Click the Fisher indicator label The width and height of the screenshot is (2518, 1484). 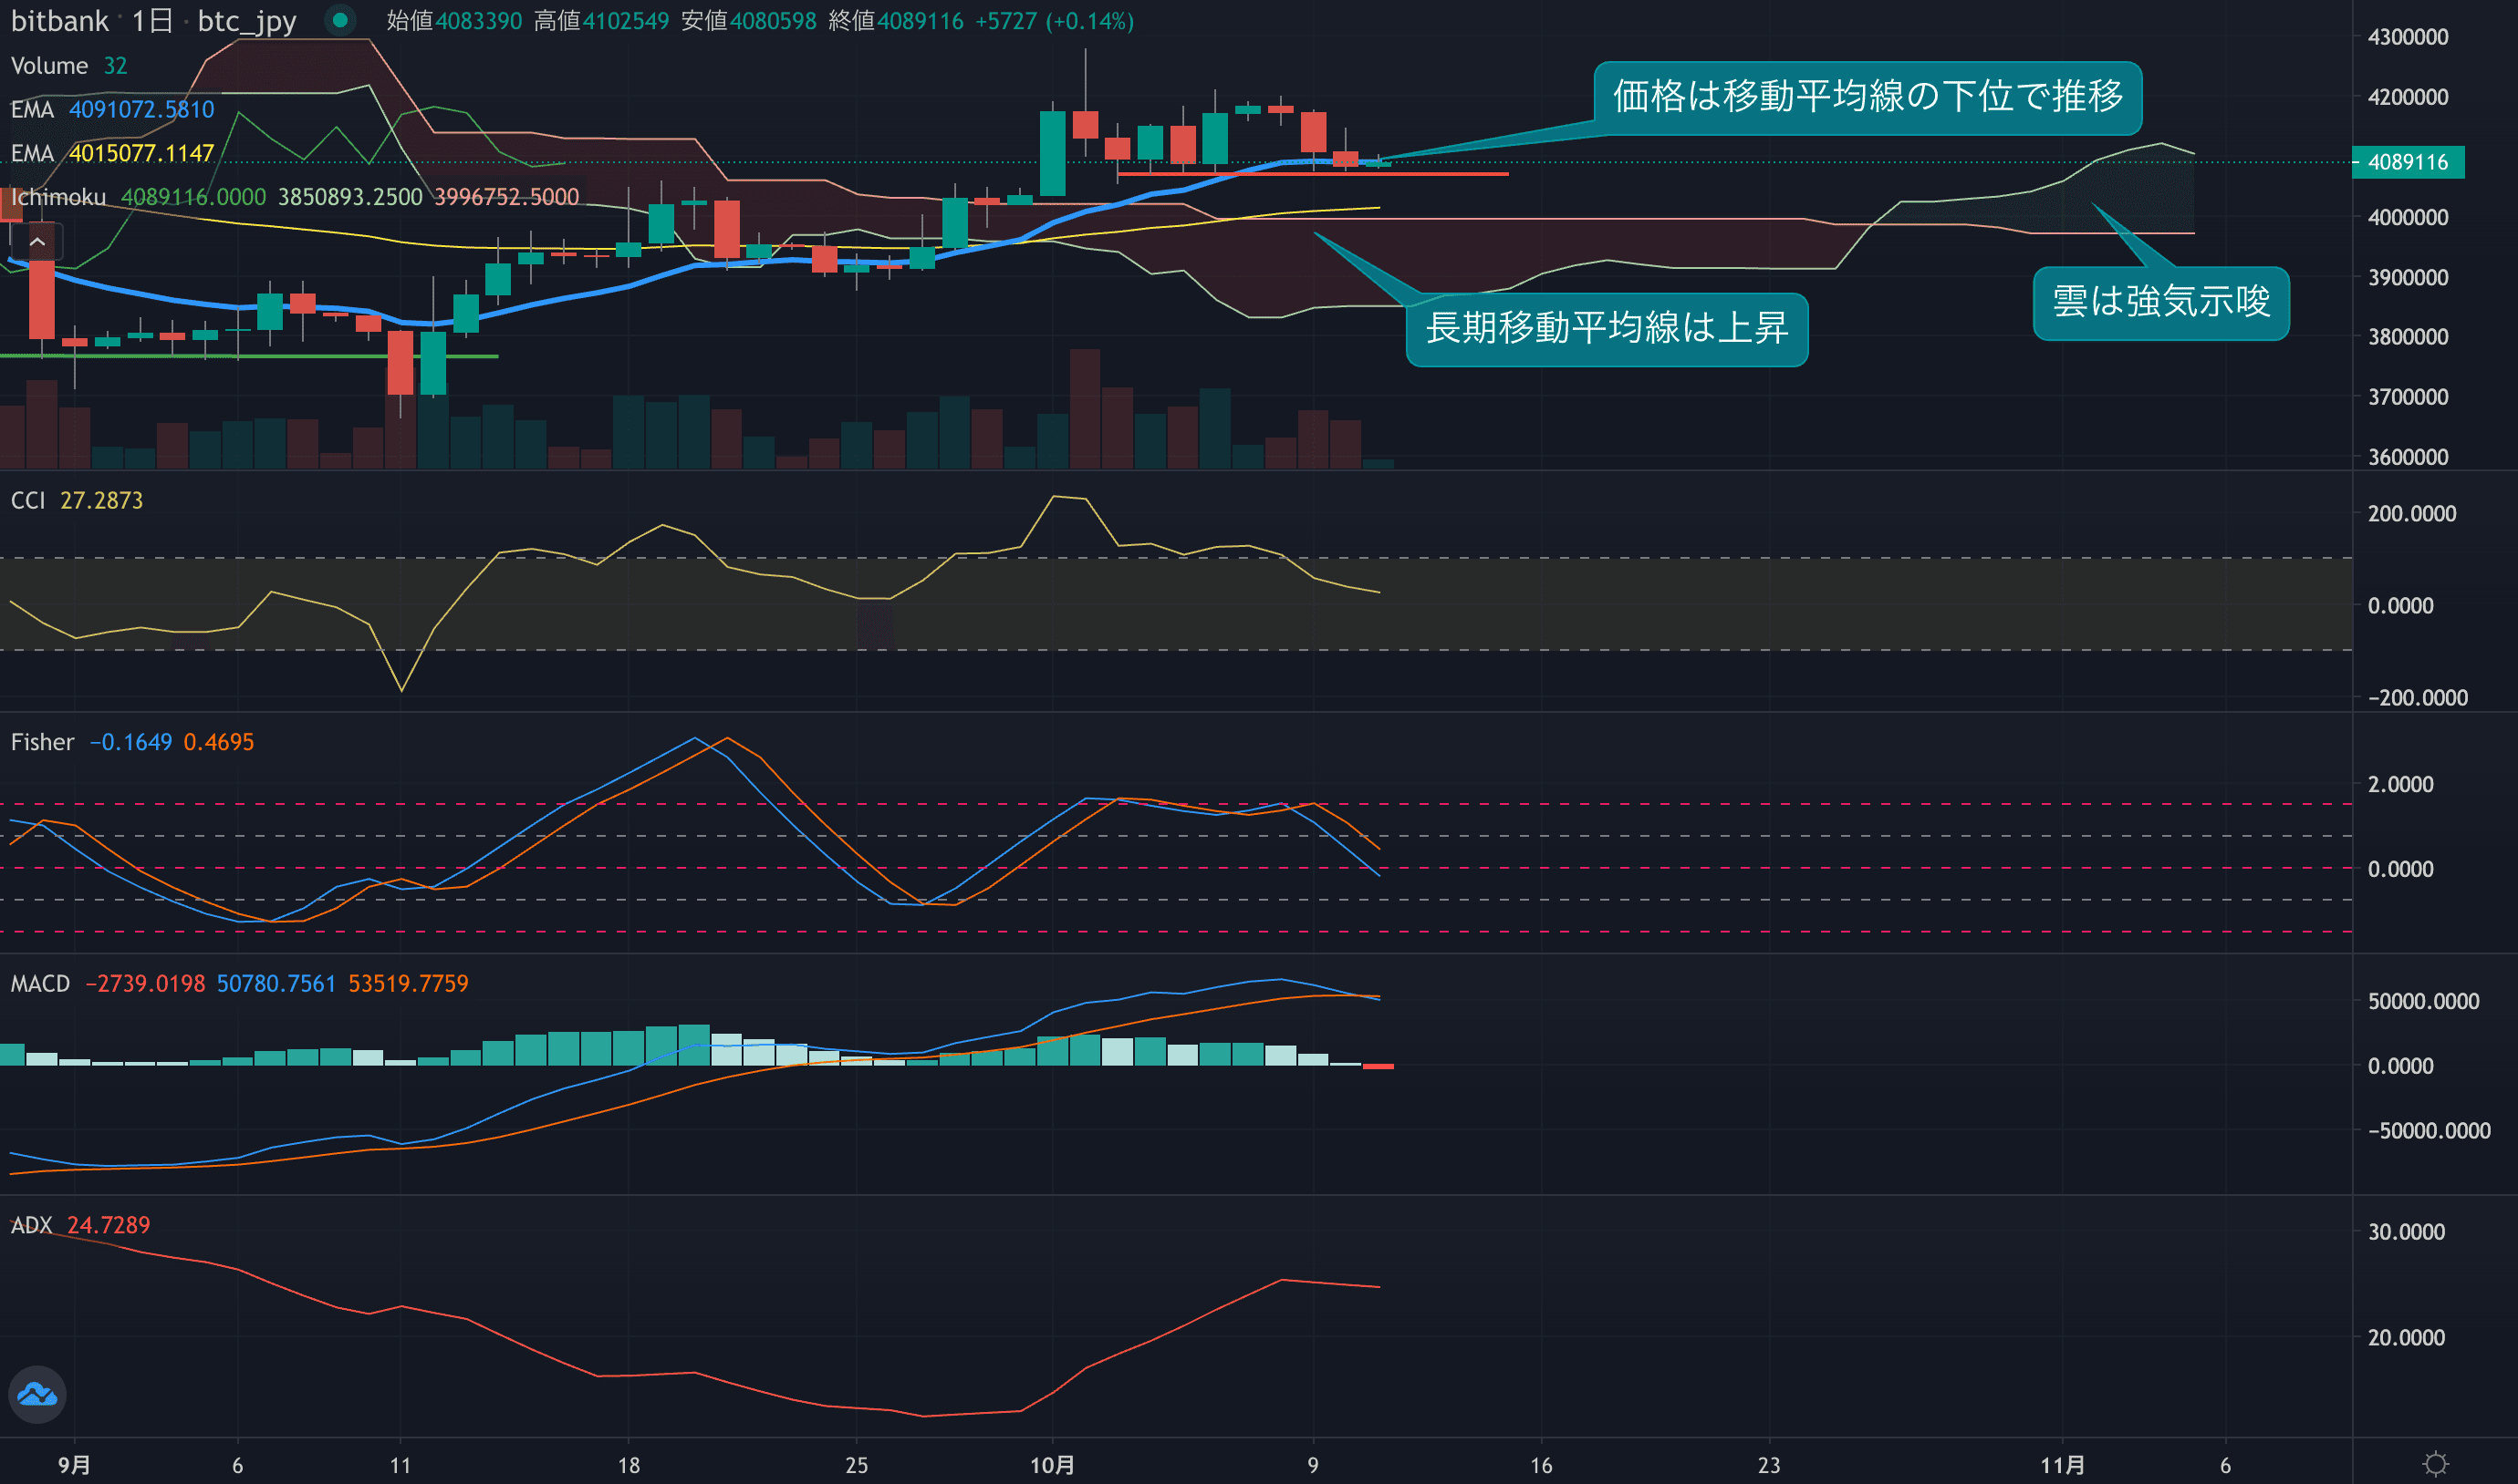[x=42, y=742]
